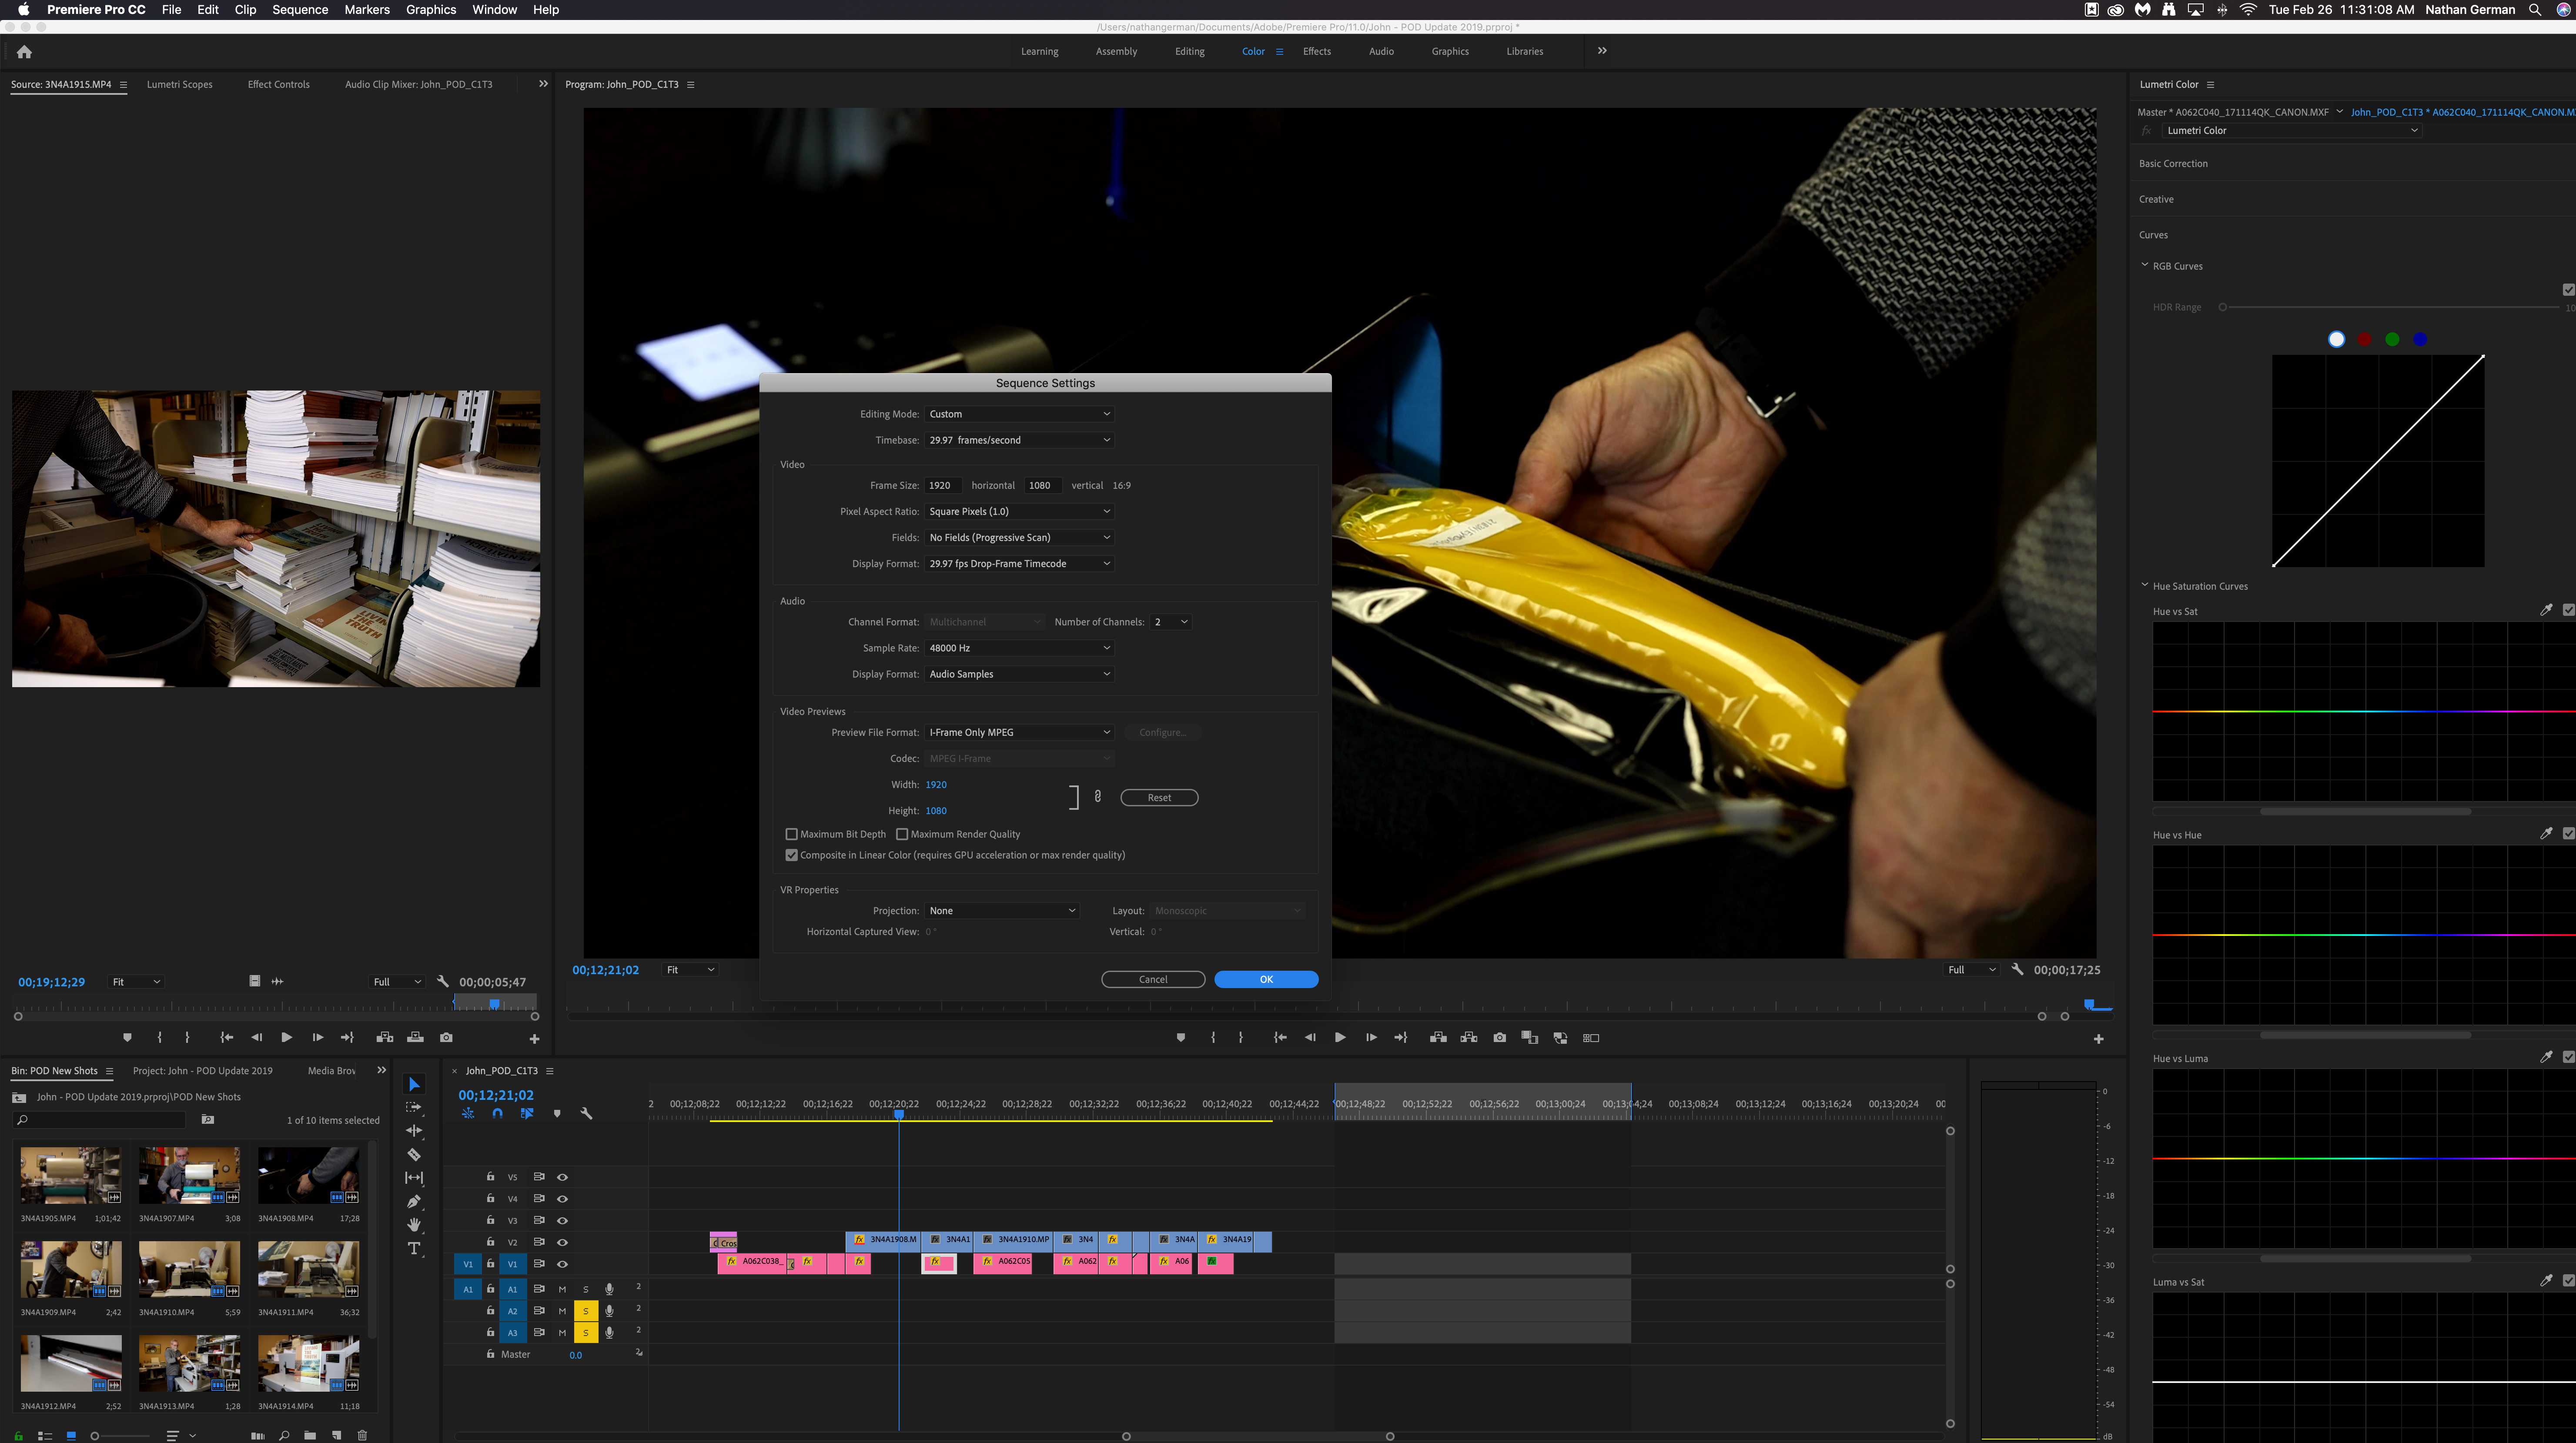Click the OK button in Sequence Settings
This screenshot has width=2576, height=1443.
click(x=1267, y=978)
